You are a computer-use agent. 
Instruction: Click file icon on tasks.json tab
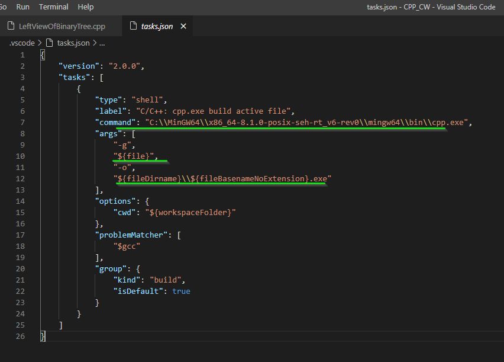tap(133, 25)
